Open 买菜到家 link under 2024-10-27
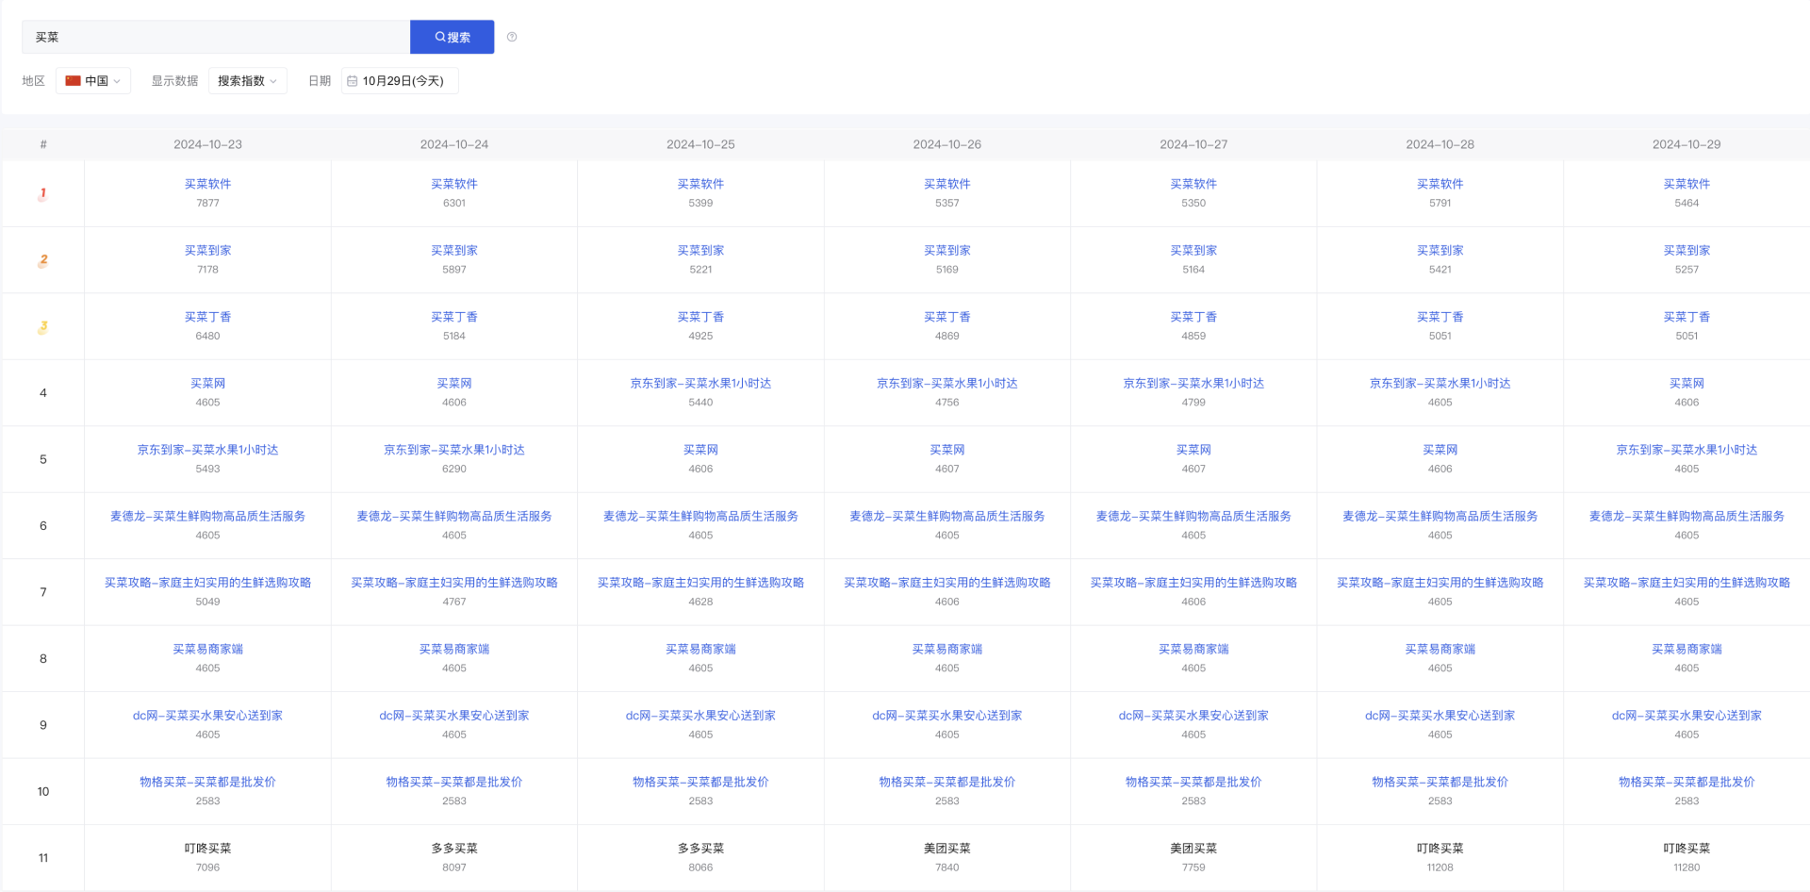 pyautogui.click(x=1193, y=250)
